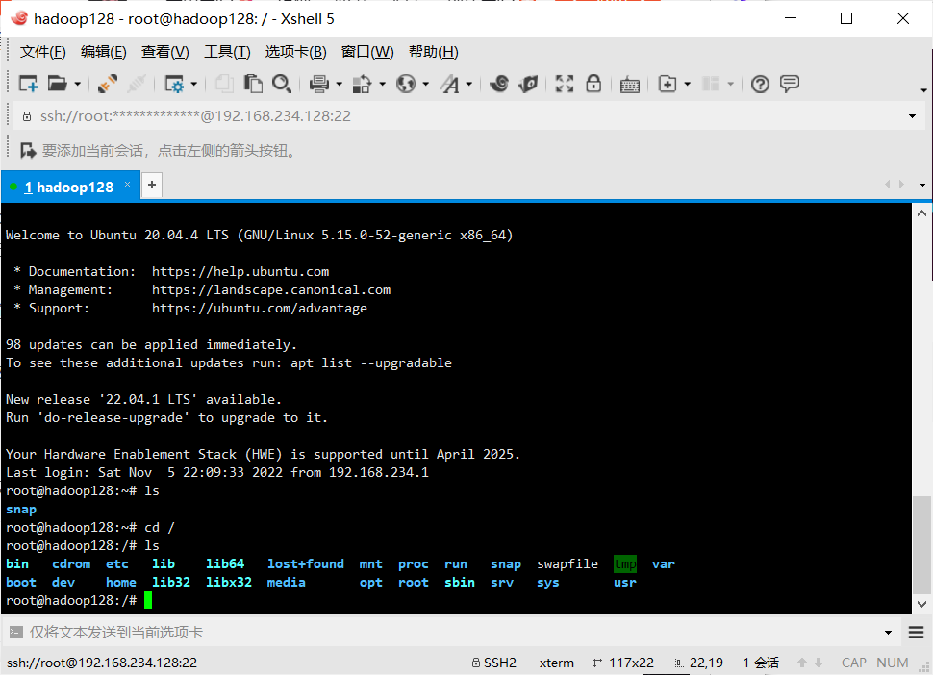Viewport: 933px width, 675px height.
Task: Click the add current session arrow icon
Action: pos(28,150)
